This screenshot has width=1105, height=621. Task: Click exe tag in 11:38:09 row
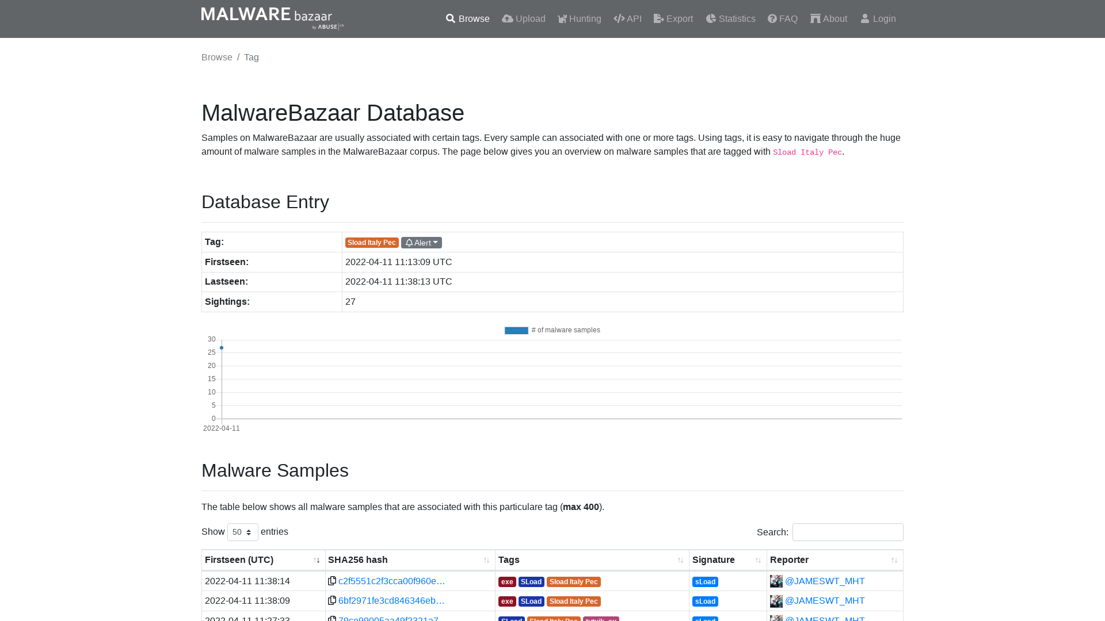point(507,601)
